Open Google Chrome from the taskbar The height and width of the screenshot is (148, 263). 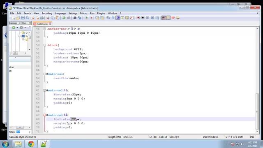pyautogui.click(x=31, y=144)
